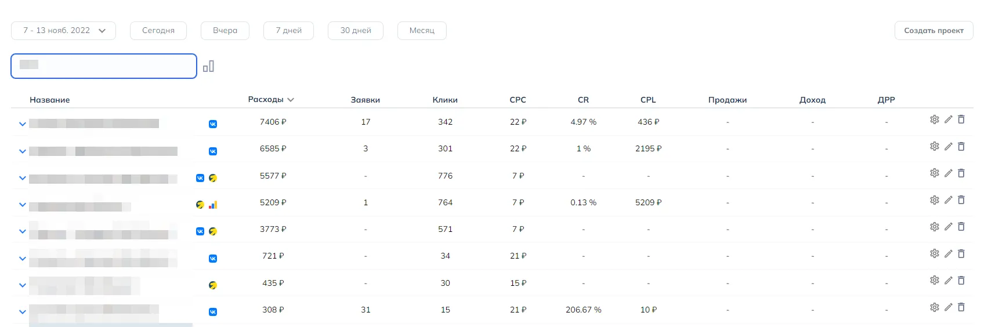This screenshot has width=988, height=327.
Task: Choose the Месяц period button
Action: (422, 31)
